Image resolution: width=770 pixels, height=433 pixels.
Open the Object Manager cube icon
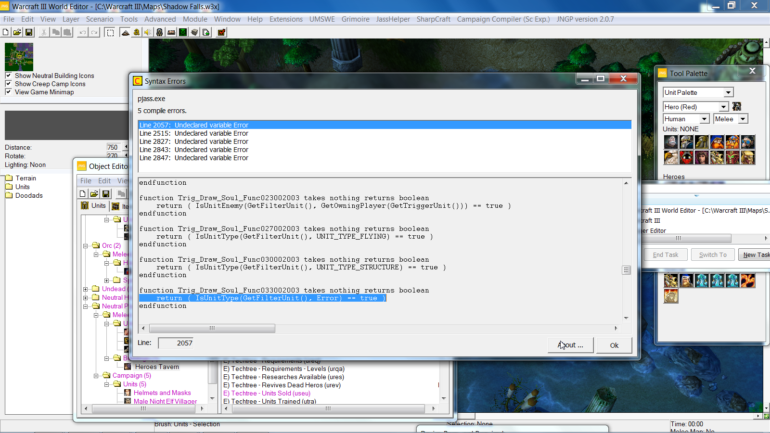[194, 32]
